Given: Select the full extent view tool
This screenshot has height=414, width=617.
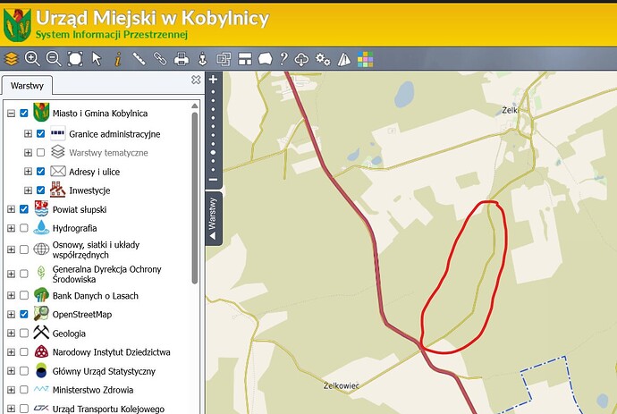Looking at the screenshot, I should 75,59.
